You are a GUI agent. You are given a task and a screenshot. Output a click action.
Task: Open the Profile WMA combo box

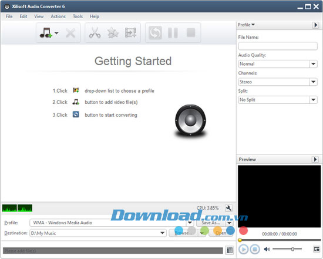pos(112,223)
